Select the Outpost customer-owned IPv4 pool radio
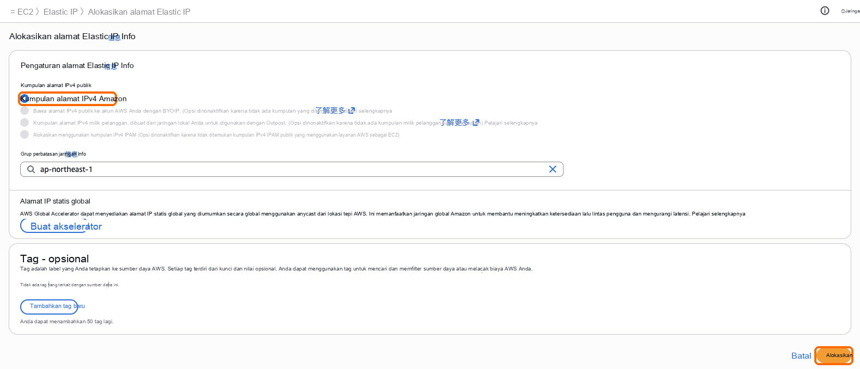The width and height of the screenshot is (860, 369). 24,122
